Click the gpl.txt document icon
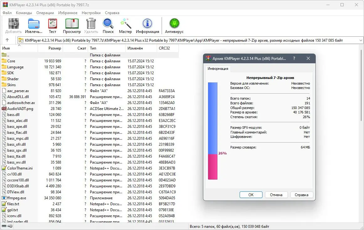The height and width of the screenshot is (230, 364). pos(4,210)
